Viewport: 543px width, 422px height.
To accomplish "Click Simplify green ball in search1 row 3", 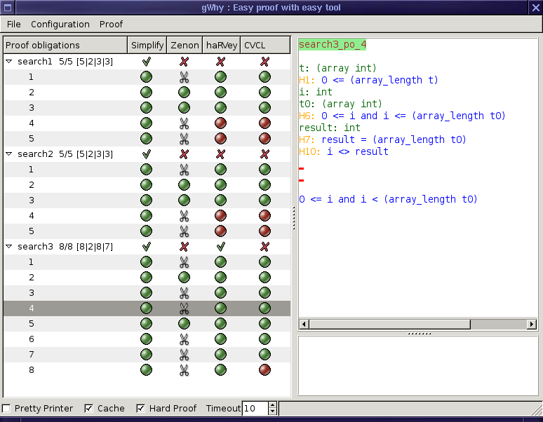I will pos(147,107).
